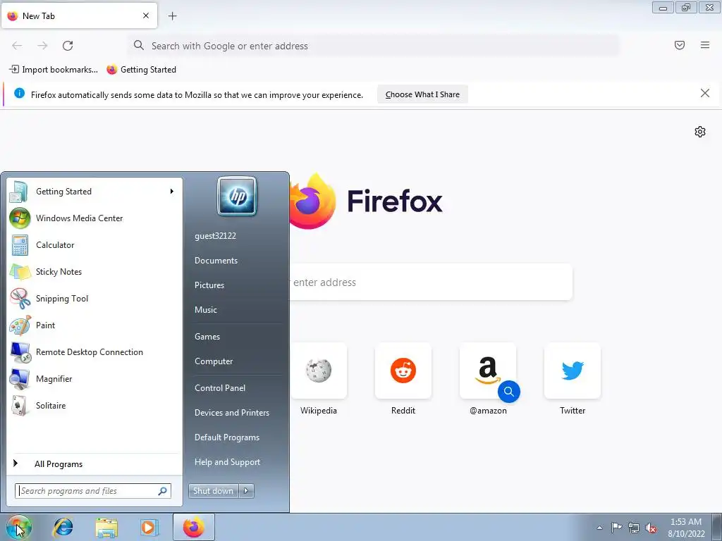
Task: Click the HP user account picture
Action: [237, 196]
